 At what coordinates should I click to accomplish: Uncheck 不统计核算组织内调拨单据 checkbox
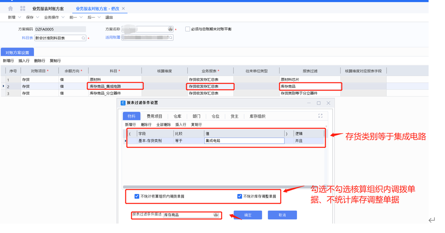coord(137,196)
